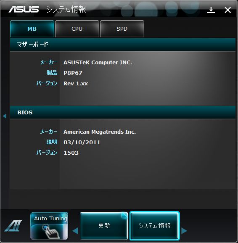Show previous bottom menu items with left arrow
The width and height of the screenshot is (238, 243).
pyautogui.click(x=75, y=231)
